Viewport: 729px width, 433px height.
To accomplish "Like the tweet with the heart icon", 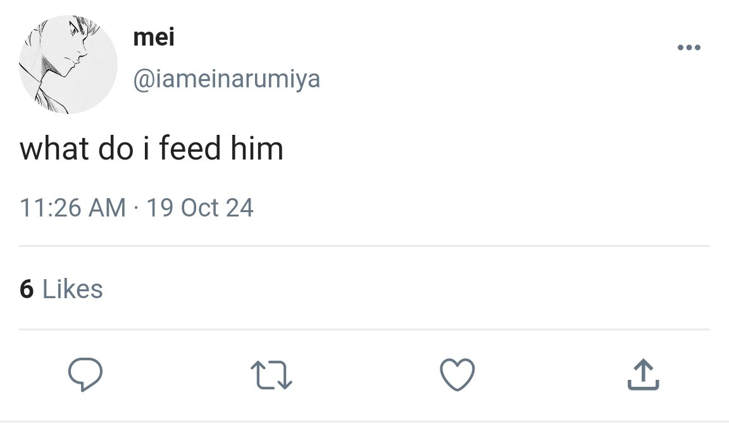I will pyautogui.click(x=458, y=374).
